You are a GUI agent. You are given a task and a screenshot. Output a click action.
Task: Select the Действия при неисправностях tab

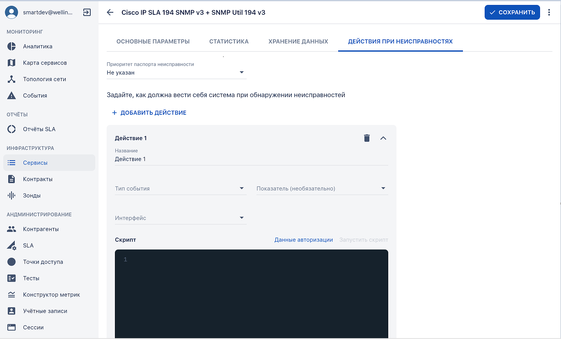401,41
